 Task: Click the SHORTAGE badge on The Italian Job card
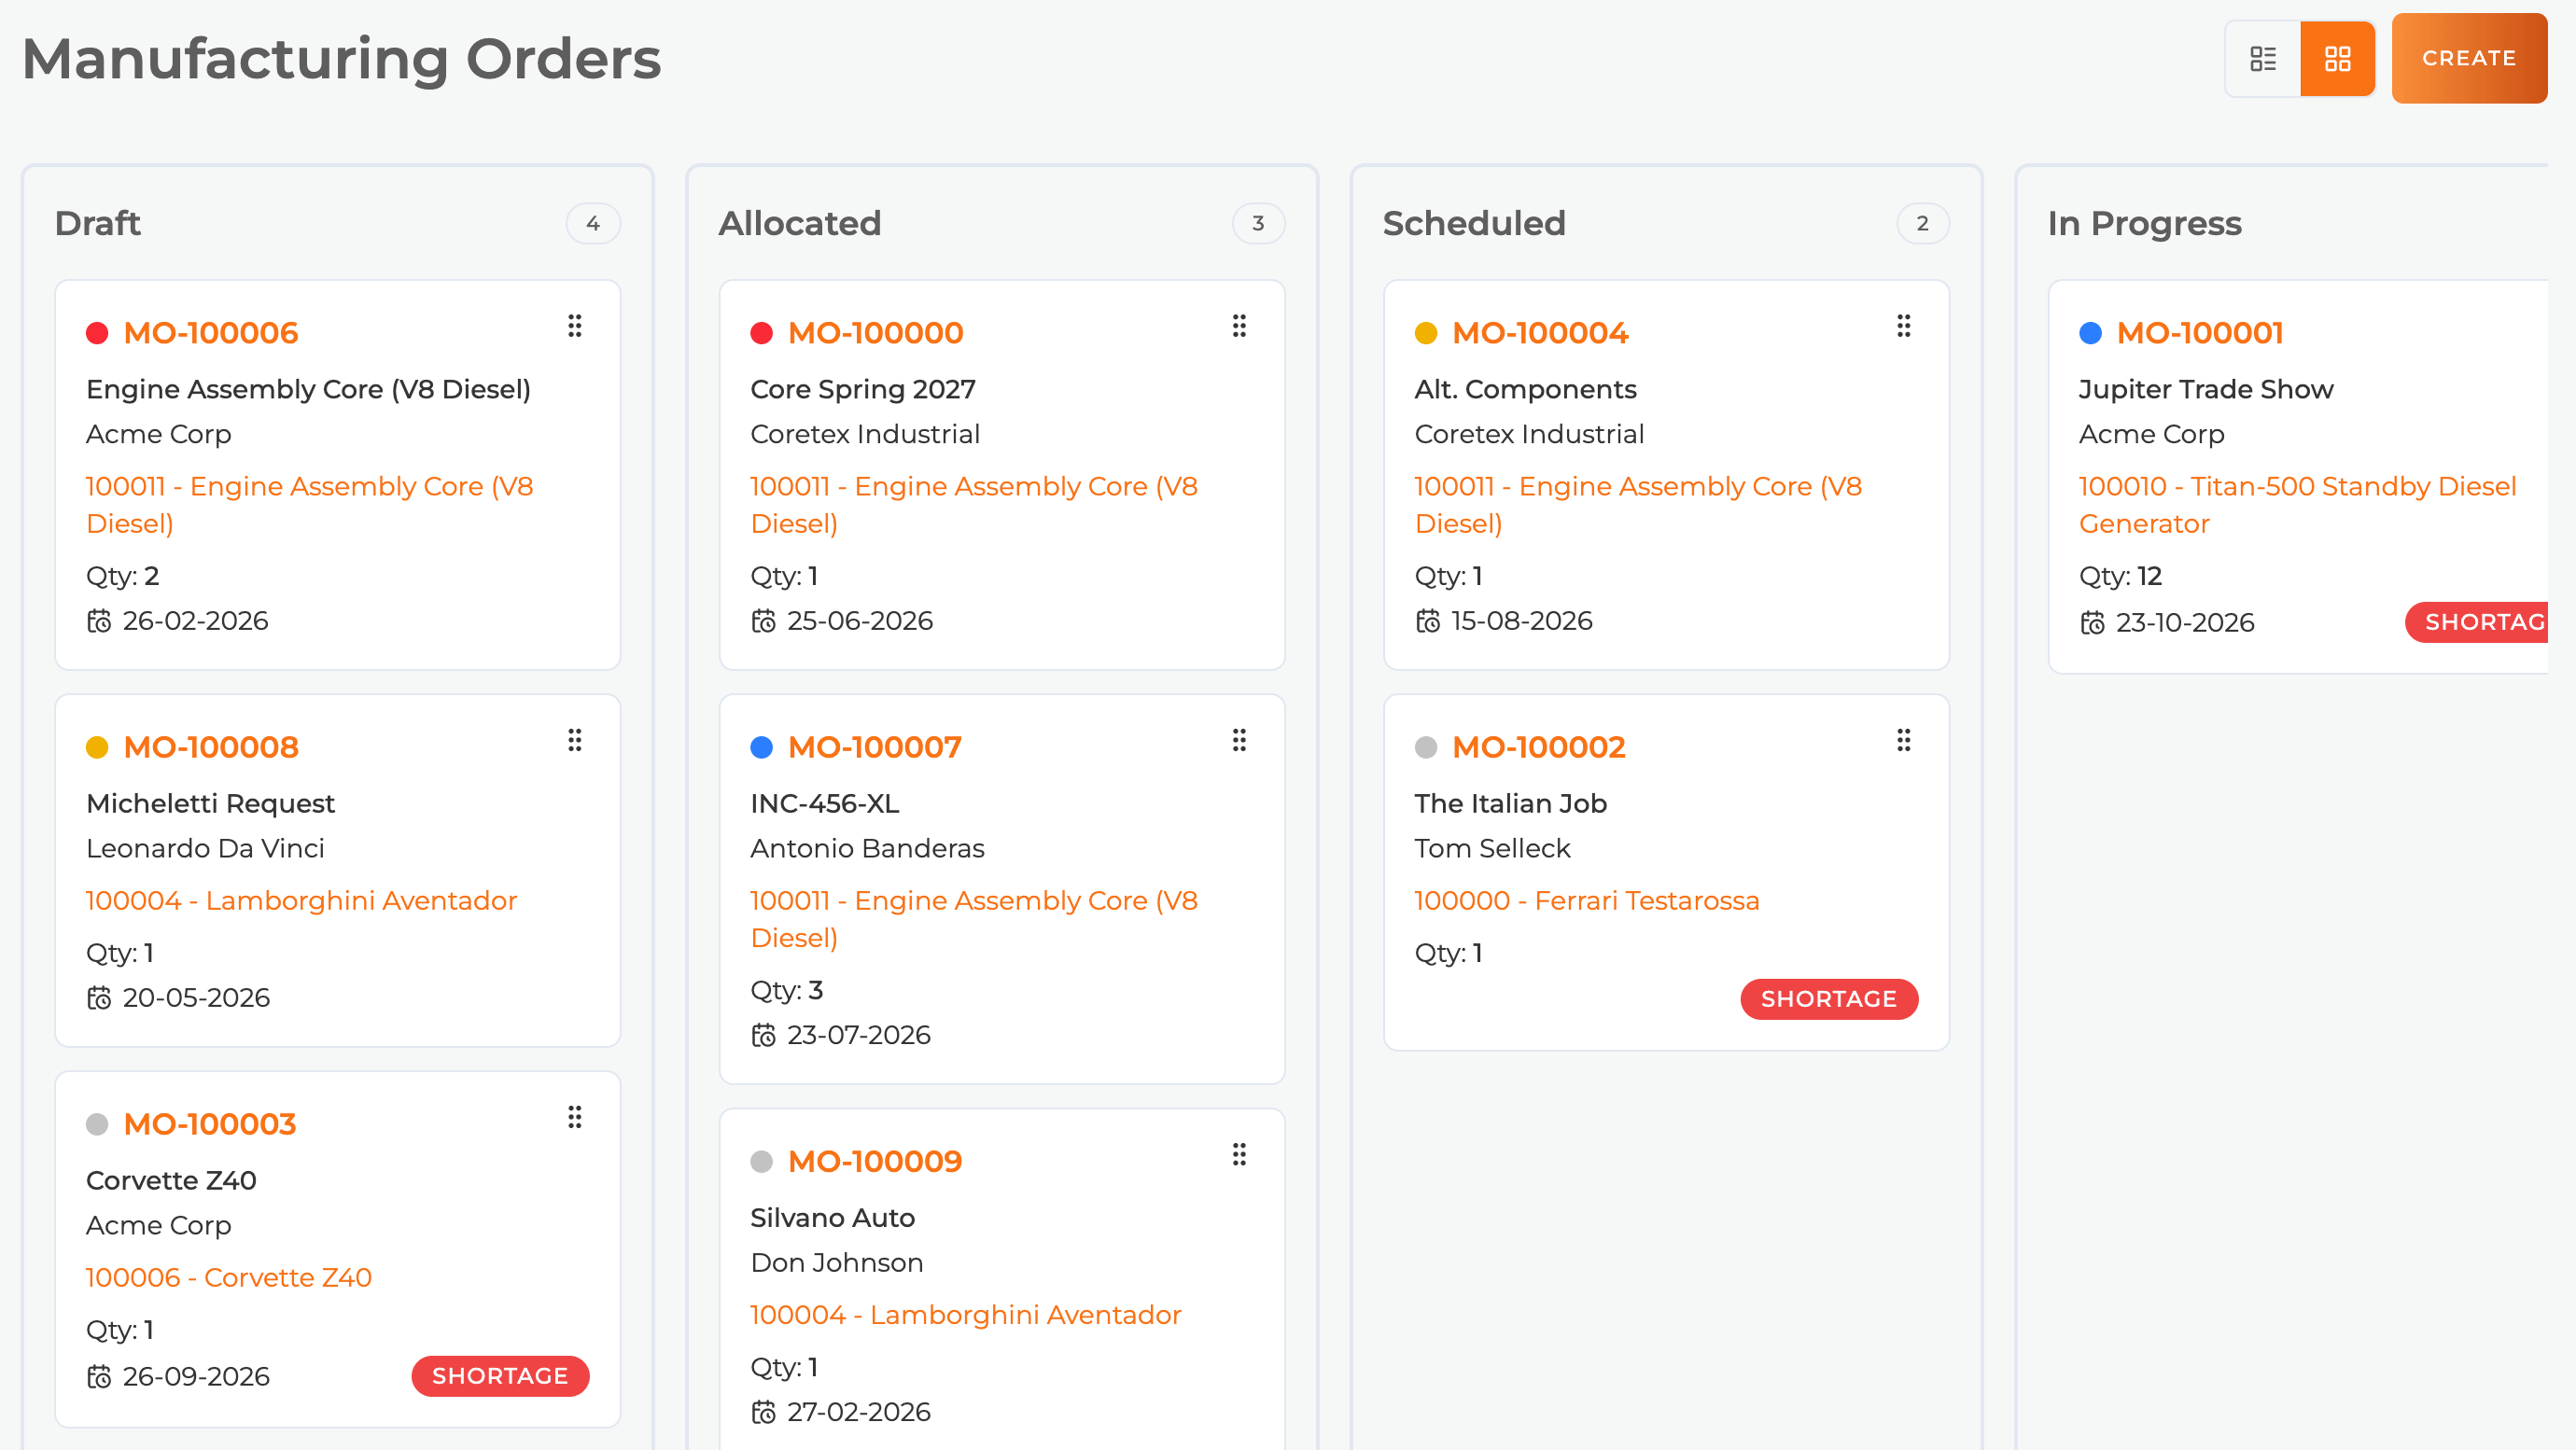coord(1829,998)
